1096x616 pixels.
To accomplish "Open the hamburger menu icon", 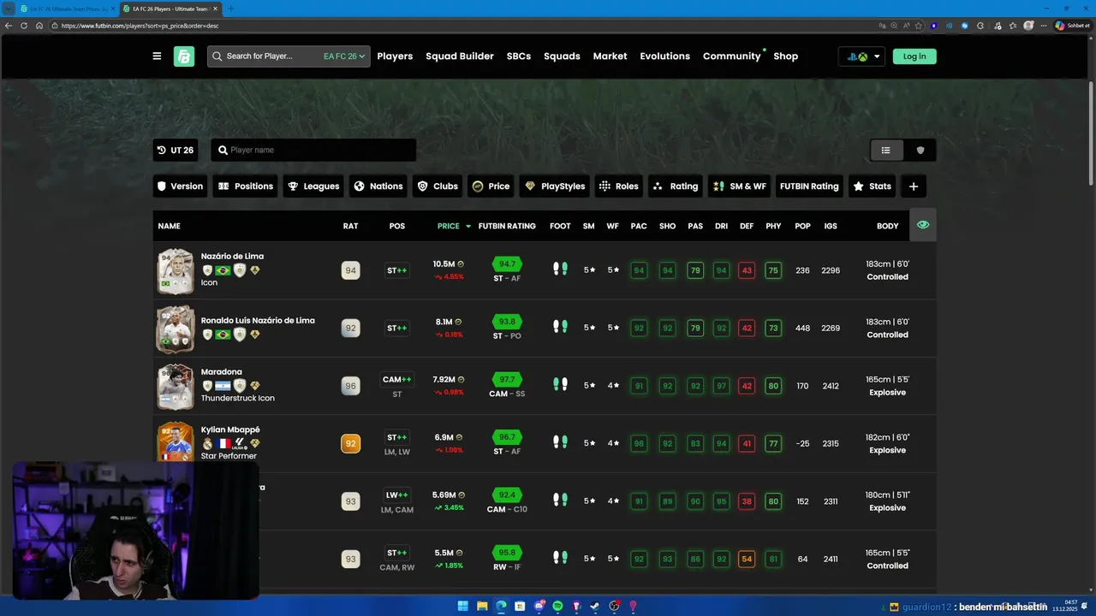I will coord(157,56).
